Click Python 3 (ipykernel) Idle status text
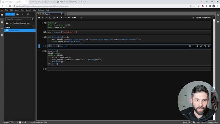Screen dimensions: 220x124 [38, 122]
